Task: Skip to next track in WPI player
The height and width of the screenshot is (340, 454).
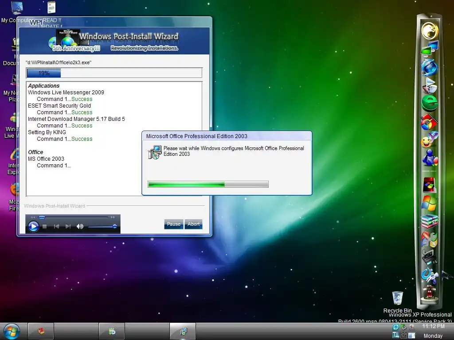Action: tap(68, 226)
